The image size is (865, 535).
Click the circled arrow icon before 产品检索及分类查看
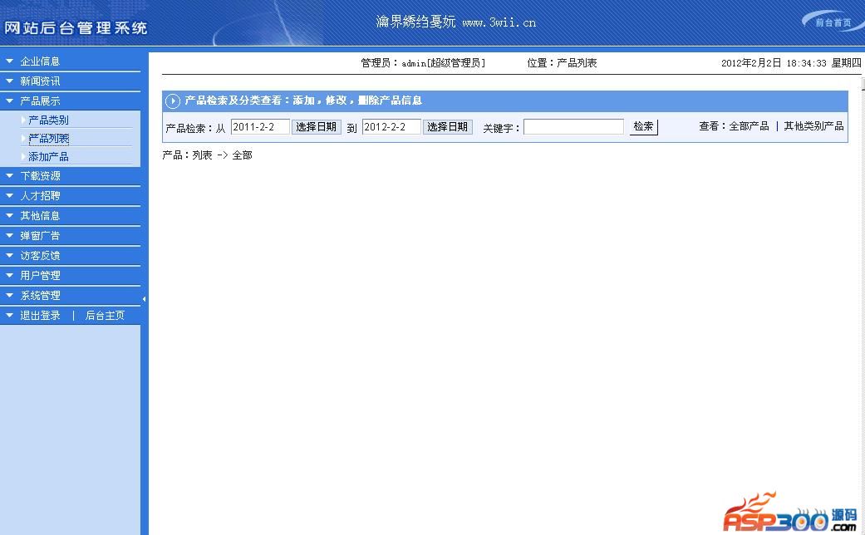173,101
